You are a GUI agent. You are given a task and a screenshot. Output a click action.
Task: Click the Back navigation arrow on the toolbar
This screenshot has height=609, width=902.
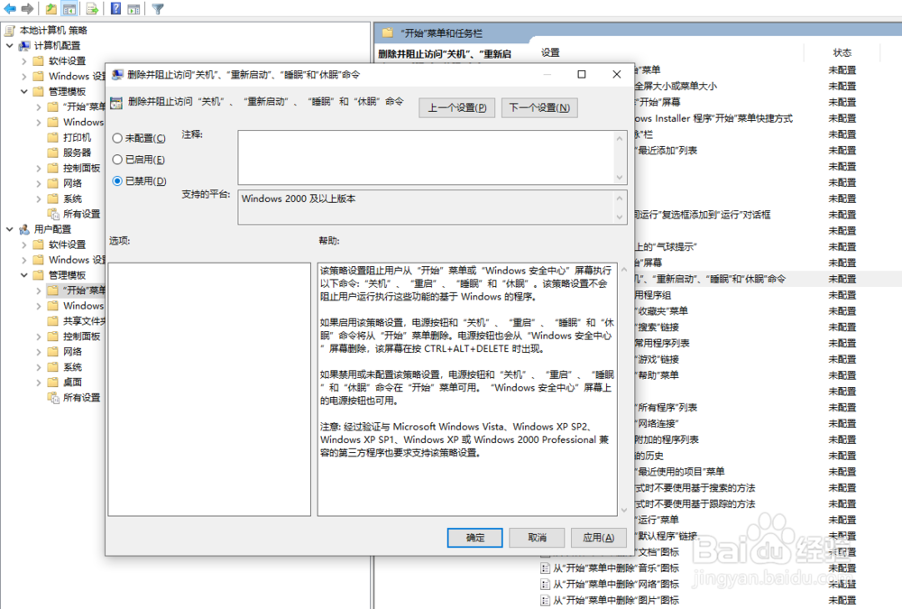tap(9, 7)
